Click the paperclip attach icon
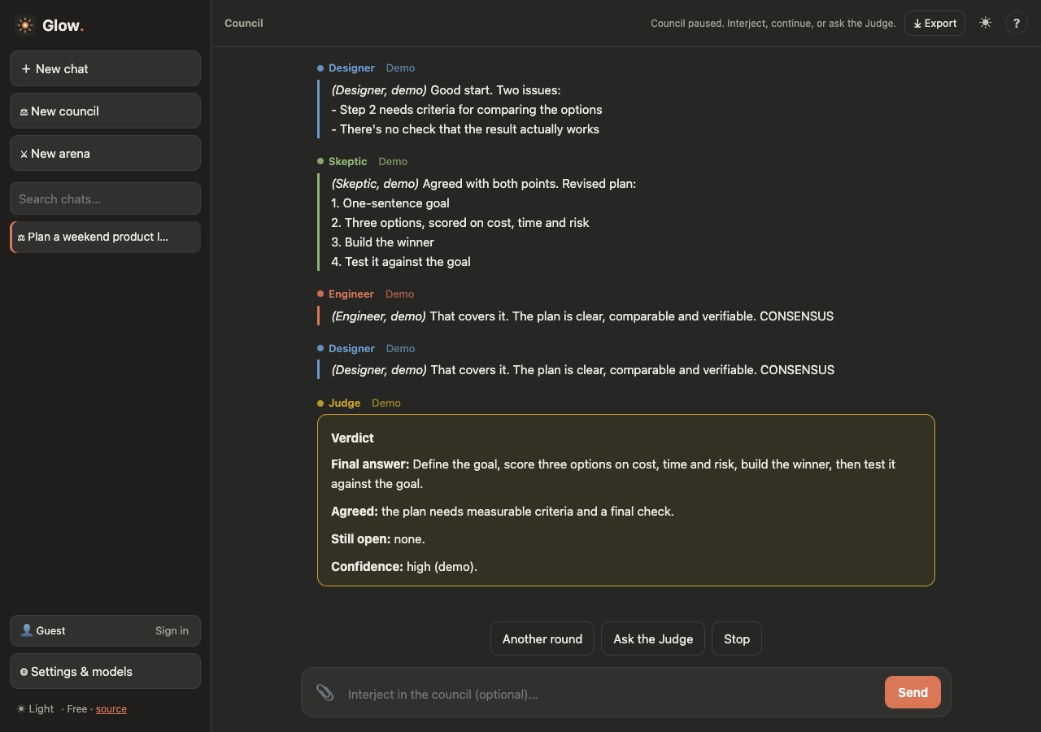The width and height of the screenshot is (1041, 732). click(325, 693)
